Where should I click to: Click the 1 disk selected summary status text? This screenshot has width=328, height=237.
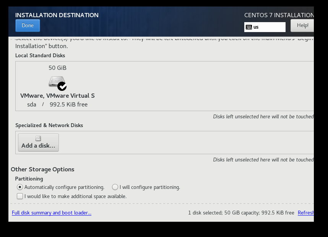point(241,213)
